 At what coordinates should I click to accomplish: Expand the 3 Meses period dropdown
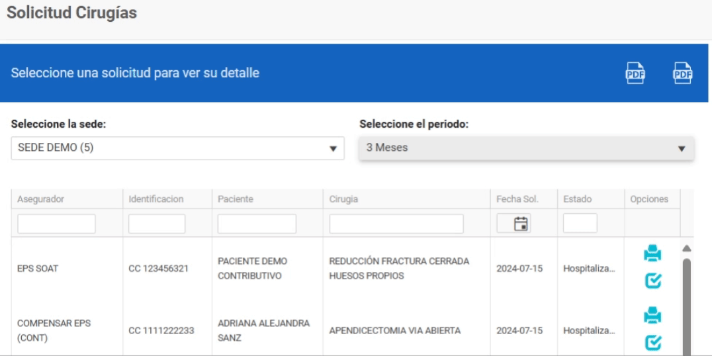click(x=525, y=148)
